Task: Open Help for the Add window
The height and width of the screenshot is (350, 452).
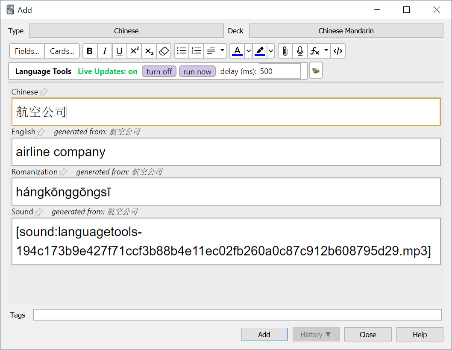Action: point(420,335)
